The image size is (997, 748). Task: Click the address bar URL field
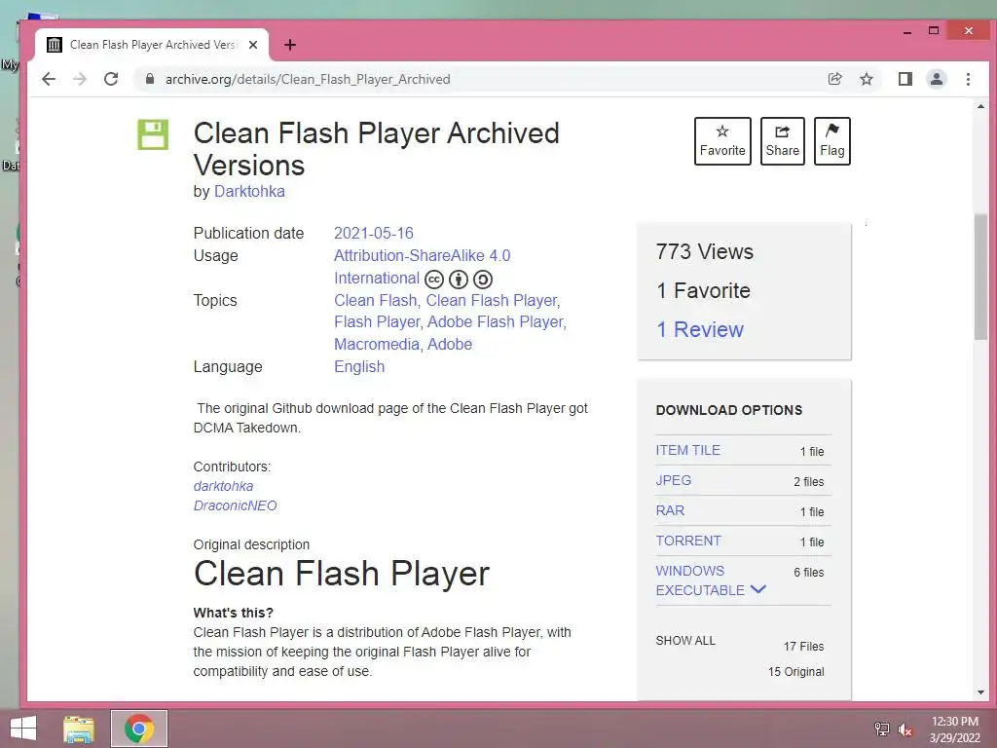pyautogui.click(x=483, y=79)
